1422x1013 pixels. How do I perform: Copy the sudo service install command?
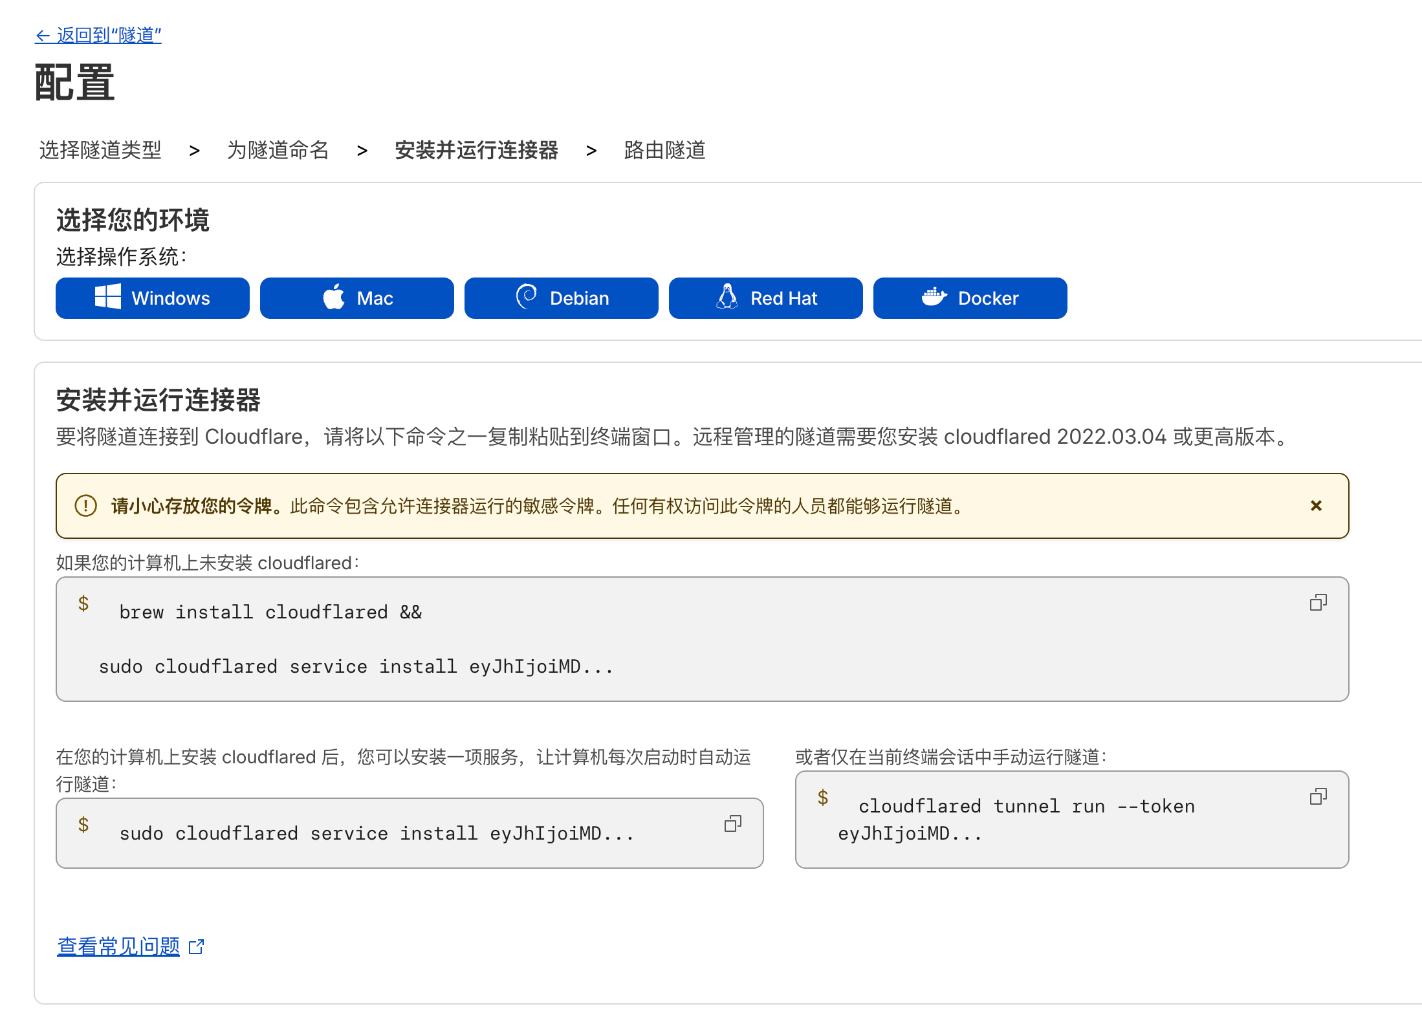tap(732, 823)
